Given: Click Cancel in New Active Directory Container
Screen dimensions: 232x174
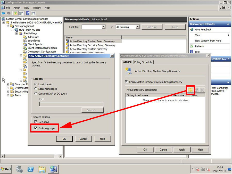Looking at the screenshot, I should [x=83, y=139].
